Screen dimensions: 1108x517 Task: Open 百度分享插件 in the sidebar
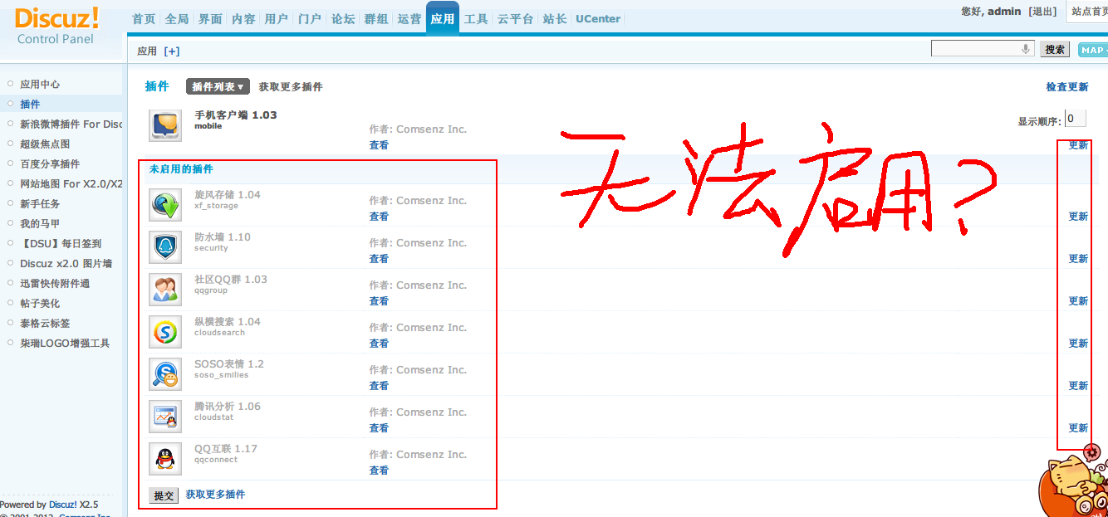pyautogui.click(x=50, y=163)
